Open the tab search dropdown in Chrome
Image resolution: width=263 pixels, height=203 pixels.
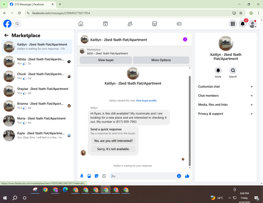[x=4, y=4]
